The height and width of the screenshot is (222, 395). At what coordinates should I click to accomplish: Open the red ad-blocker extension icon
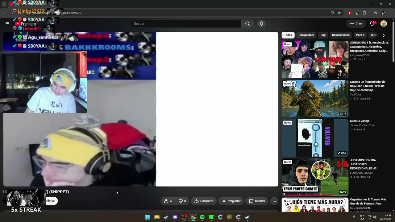coord(350,13)
